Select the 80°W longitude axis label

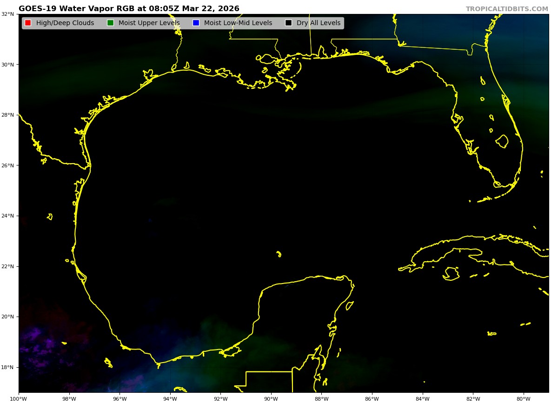coord(524,398)
